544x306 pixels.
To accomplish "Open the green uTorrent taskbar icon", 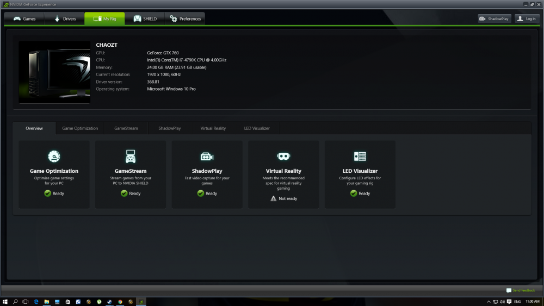I will click(x=99, y=302).
